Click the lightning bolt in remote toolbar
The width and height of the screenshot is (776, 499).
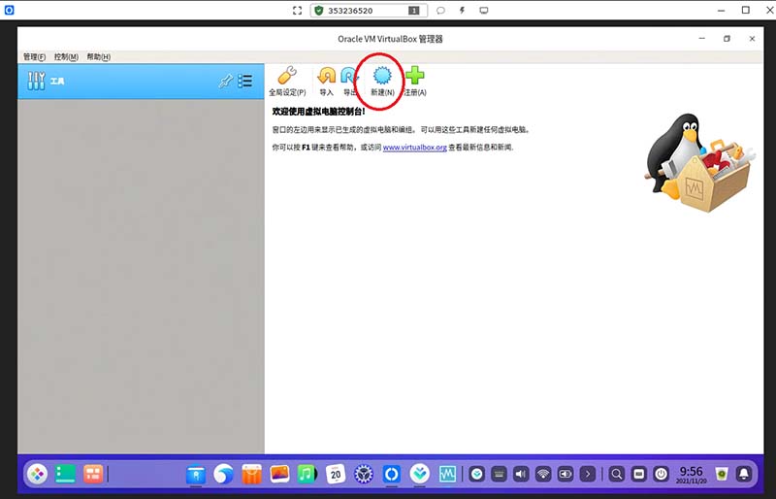(463, 11)
